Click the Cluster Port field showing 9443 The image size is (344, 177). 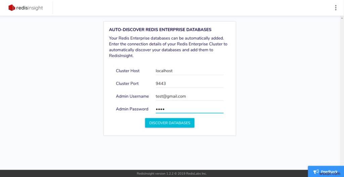tap(189, 84)
